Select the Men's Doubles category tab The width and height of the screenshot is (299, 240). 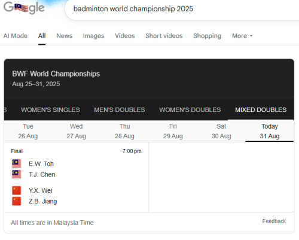point(120,110)
